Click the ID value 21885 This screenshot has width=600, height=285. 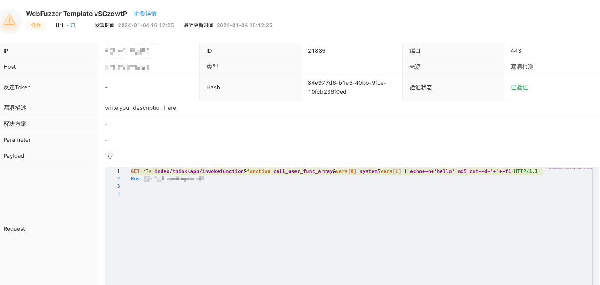click(x=317, y=51)
